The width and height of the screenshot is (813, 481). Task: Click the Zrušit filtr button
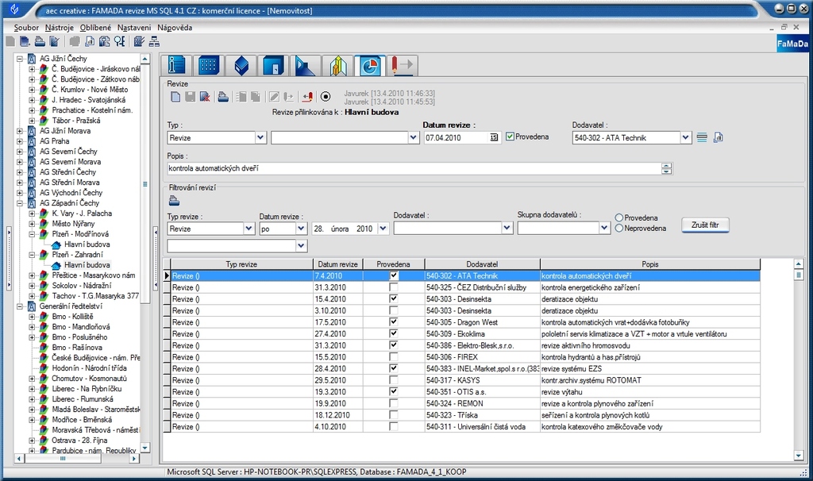point(705,225)
